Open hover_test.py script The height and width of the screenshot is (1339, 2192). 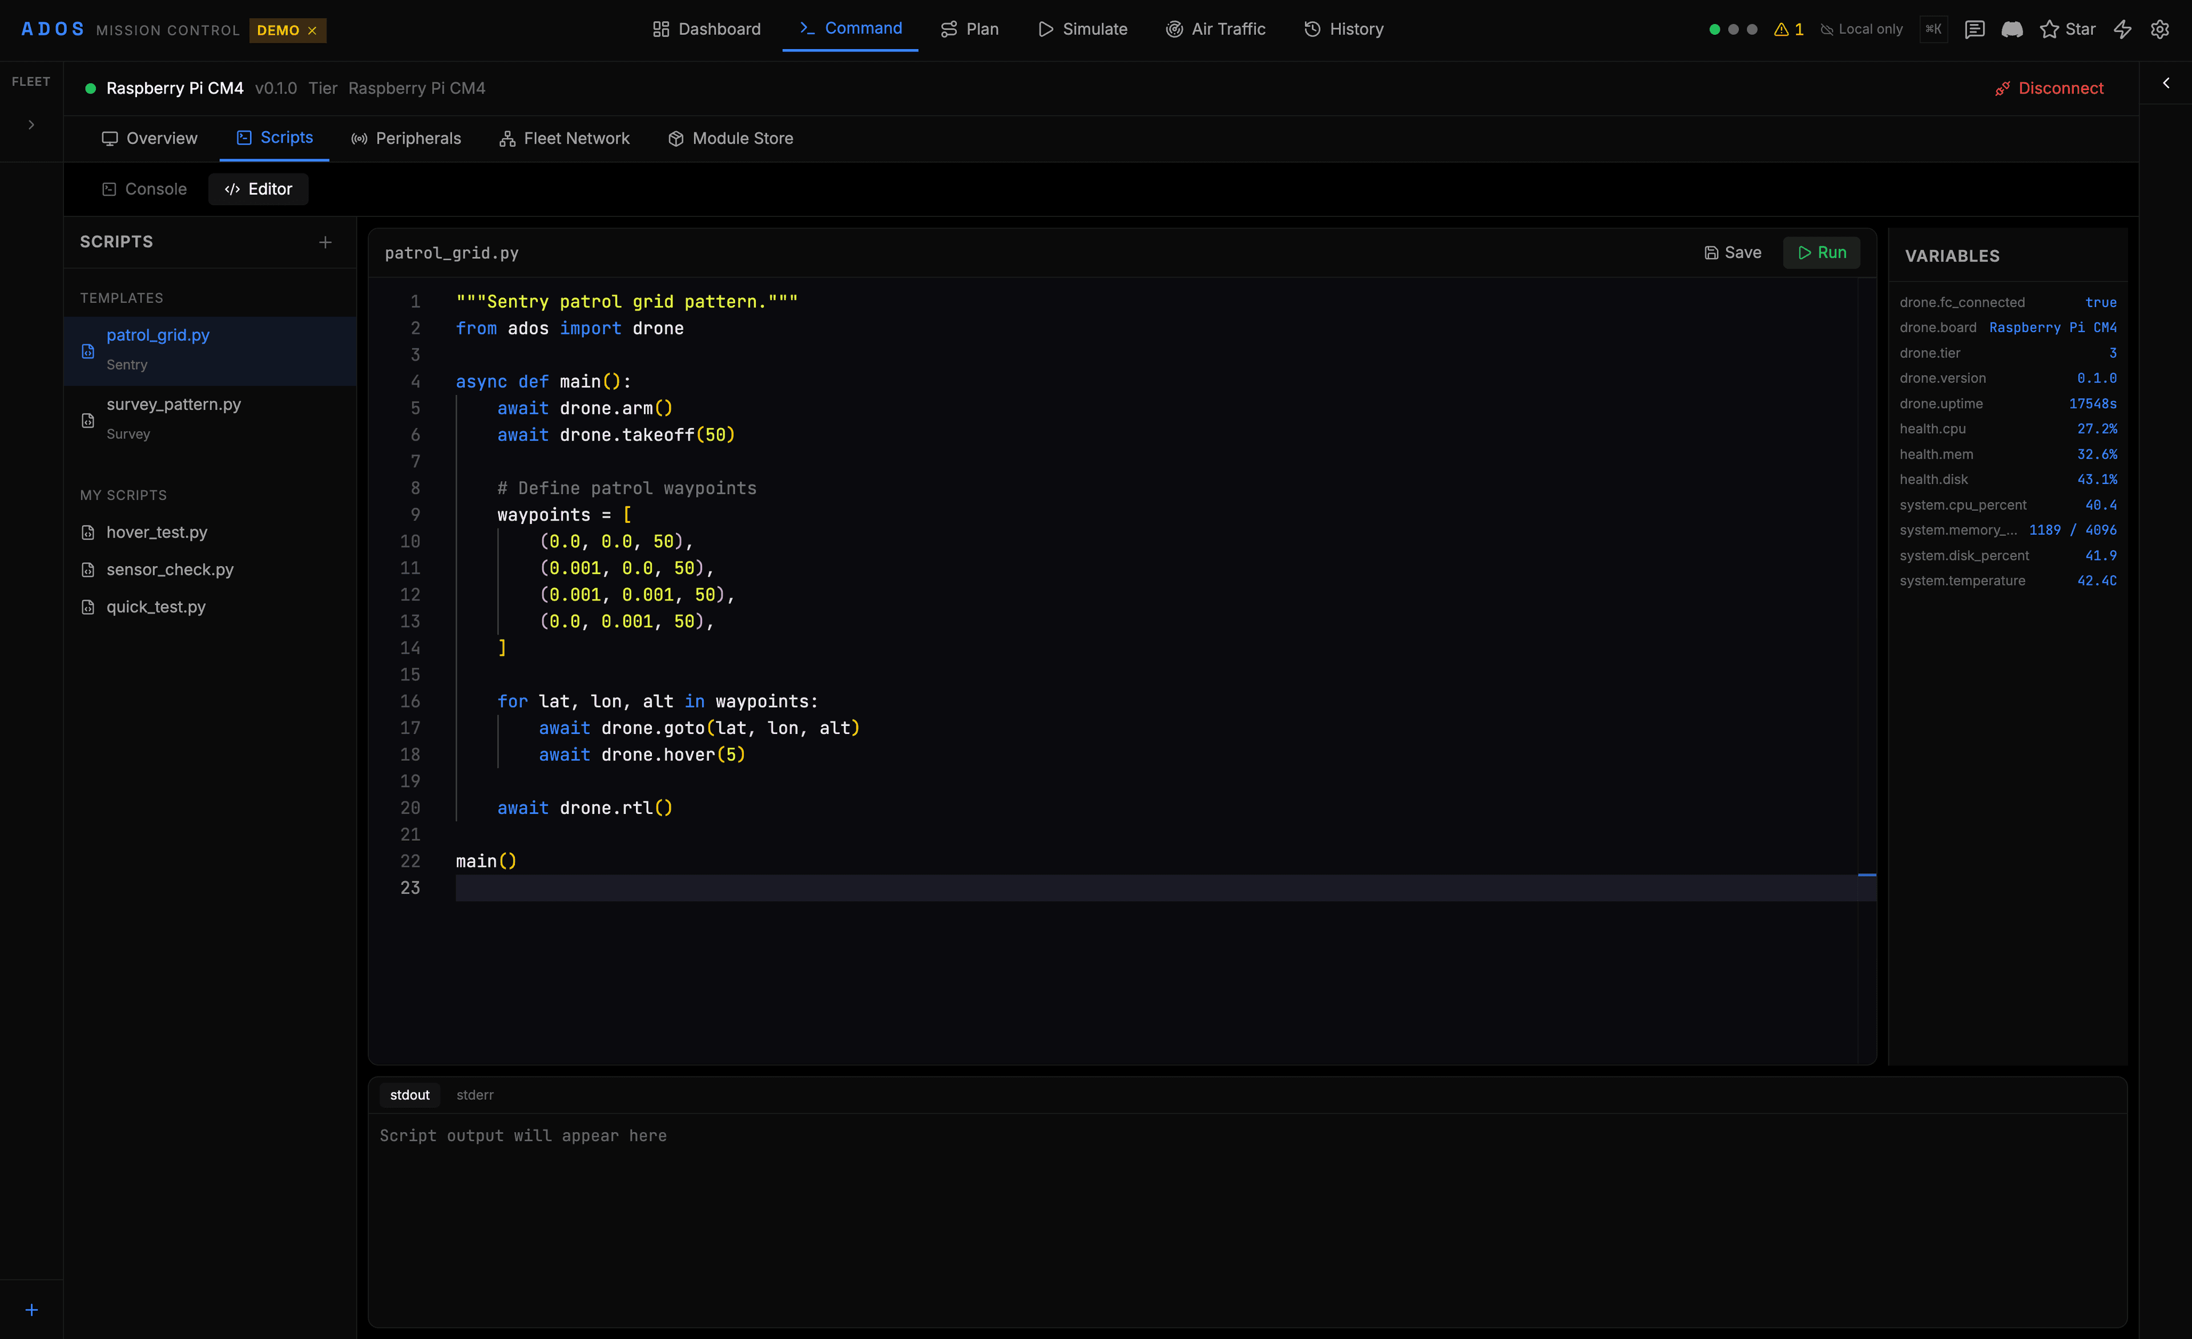click(210, 532)
